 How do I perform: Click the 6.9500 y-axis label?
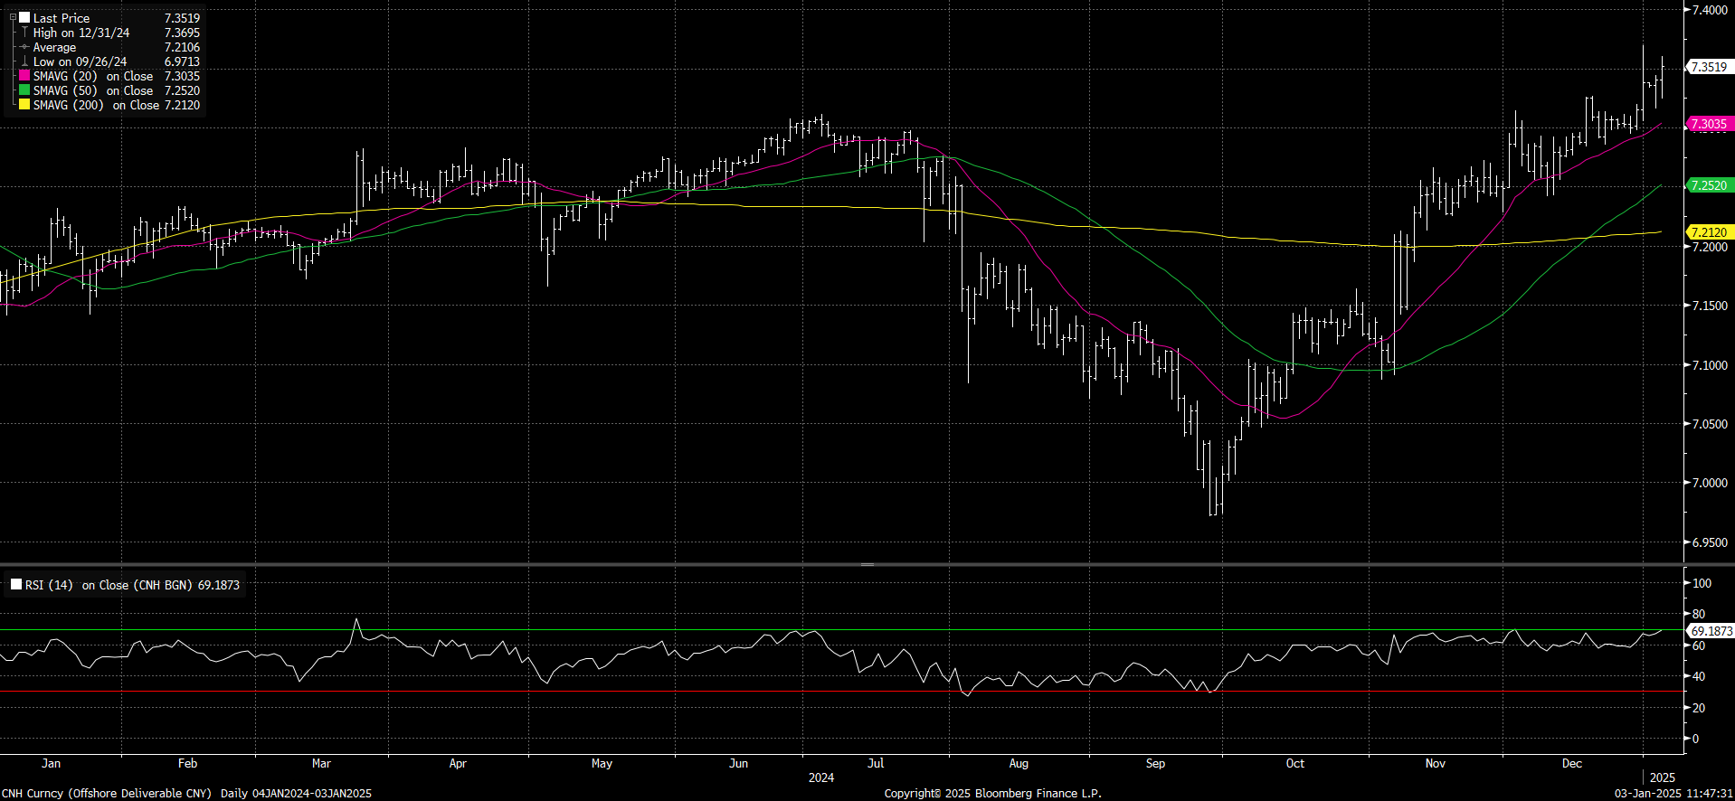(x=1710, y=542)
